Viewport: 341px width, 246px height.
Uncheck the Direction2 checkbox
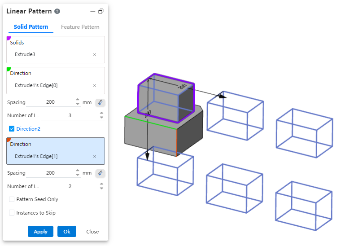tap(12, 129)
